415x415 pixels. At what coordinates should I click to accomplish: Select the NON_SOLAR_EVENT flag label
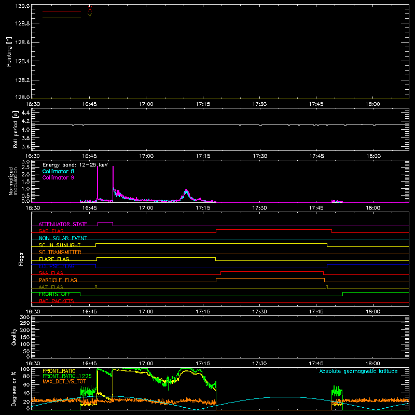pos(63,238)
